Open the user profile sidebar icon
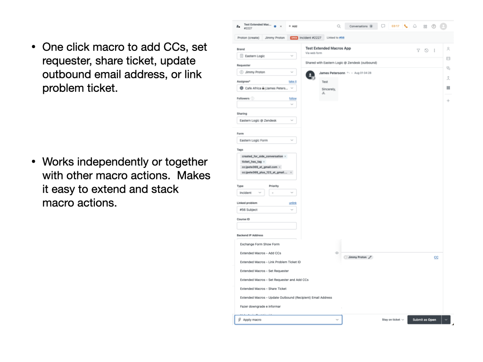 click(x=448, y=49)
